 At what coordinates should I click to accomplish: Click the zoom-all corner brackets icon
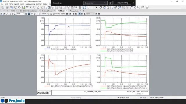15,14
